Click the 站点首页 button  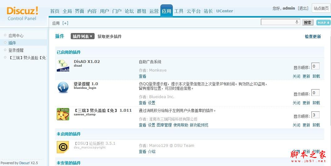[321, 8]
